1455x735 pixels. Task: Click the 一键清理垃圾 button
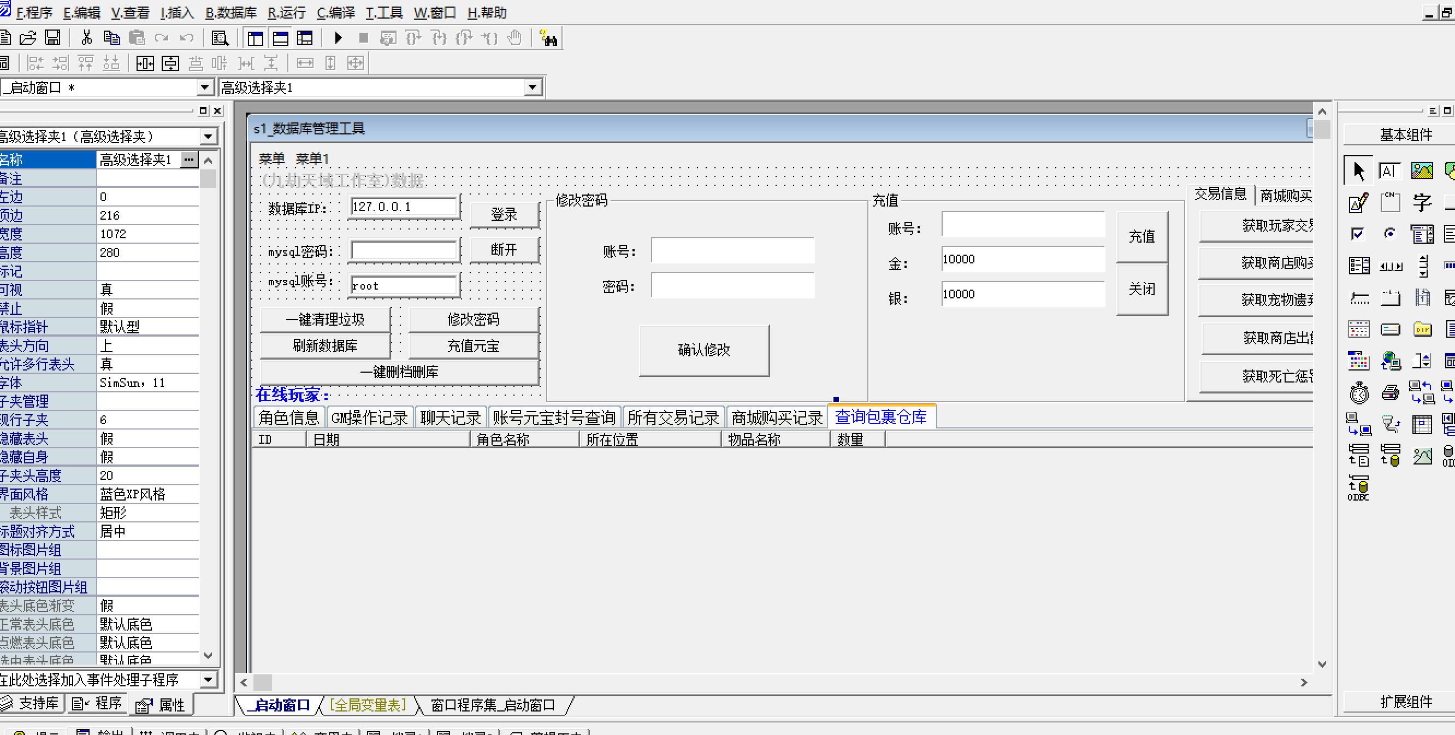coord(326,320)
